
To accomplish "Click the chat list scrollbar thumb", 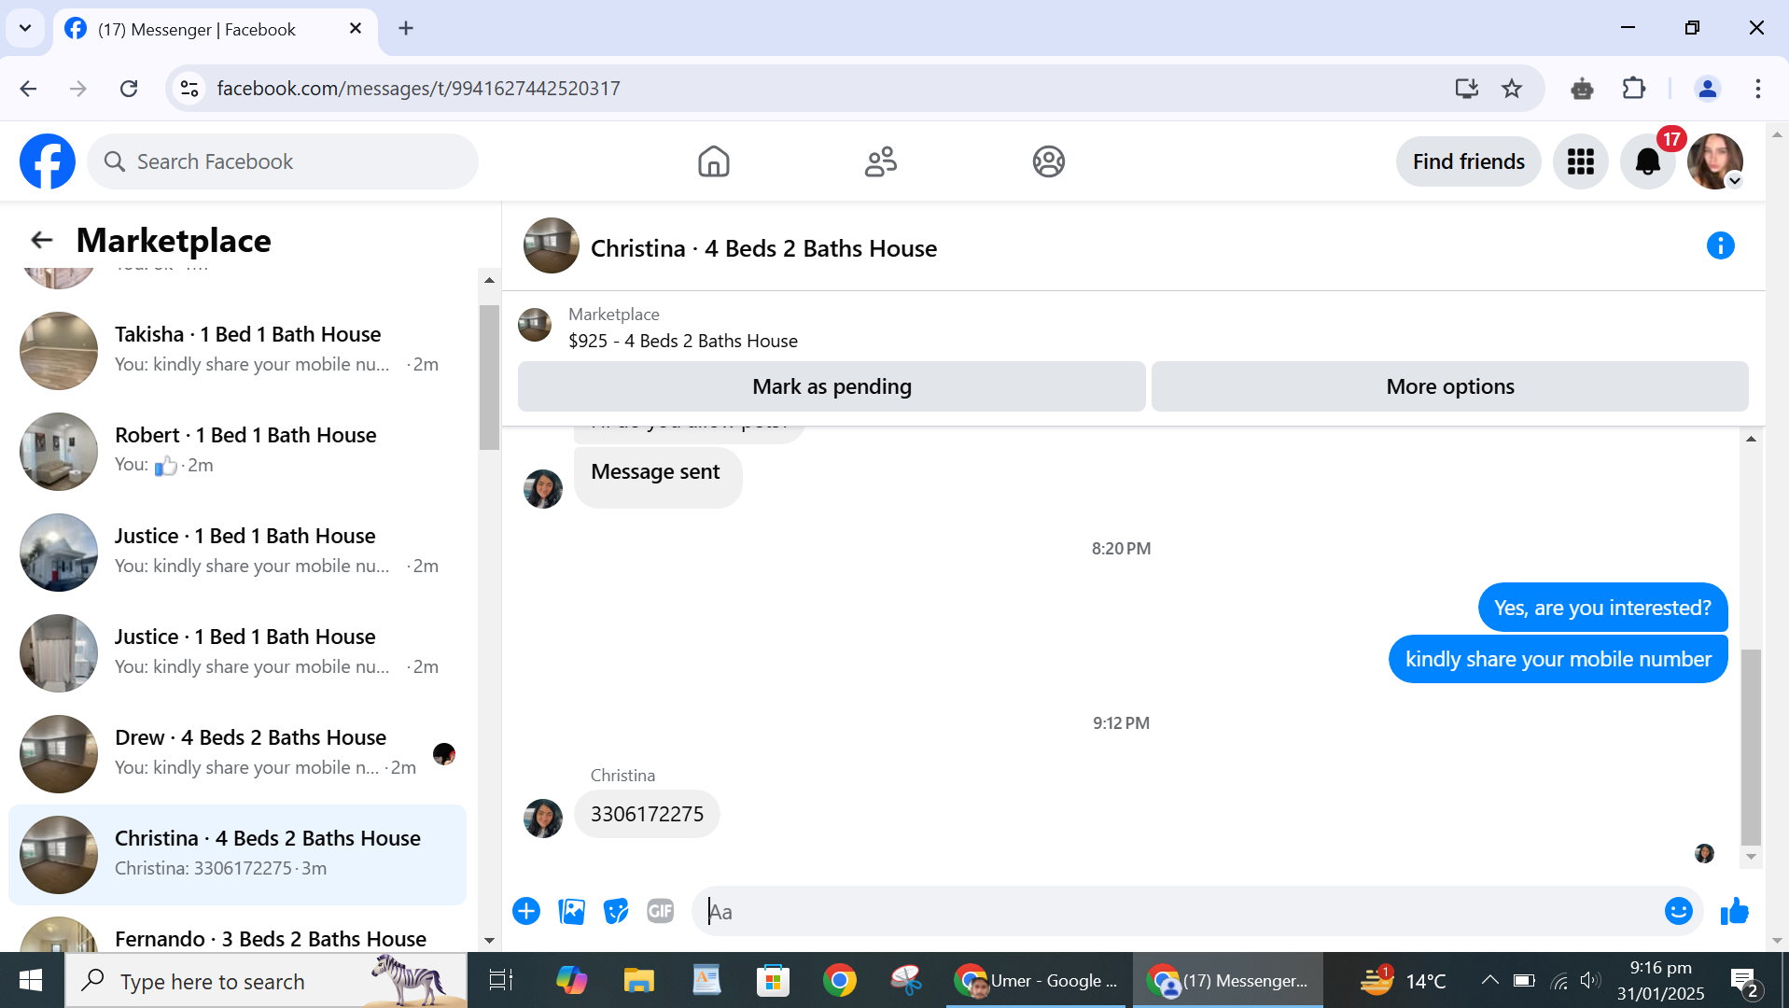I will 489,377.
